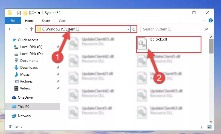Click the bclock.dll gear file icon

coord(142,43)
